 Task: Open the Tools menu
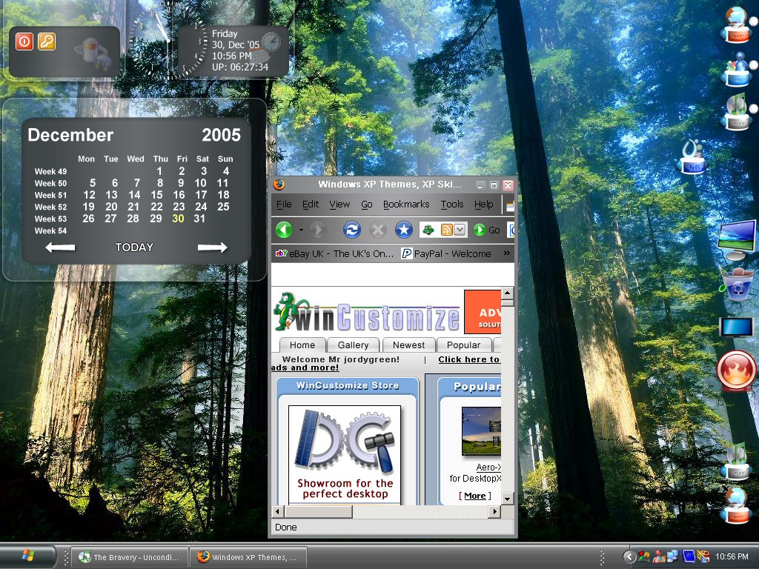click(x=451, y=204)
